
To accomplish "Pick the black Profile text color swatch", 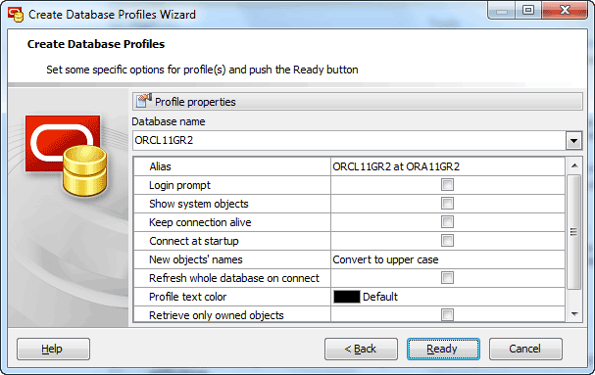I will pos(346,297).
